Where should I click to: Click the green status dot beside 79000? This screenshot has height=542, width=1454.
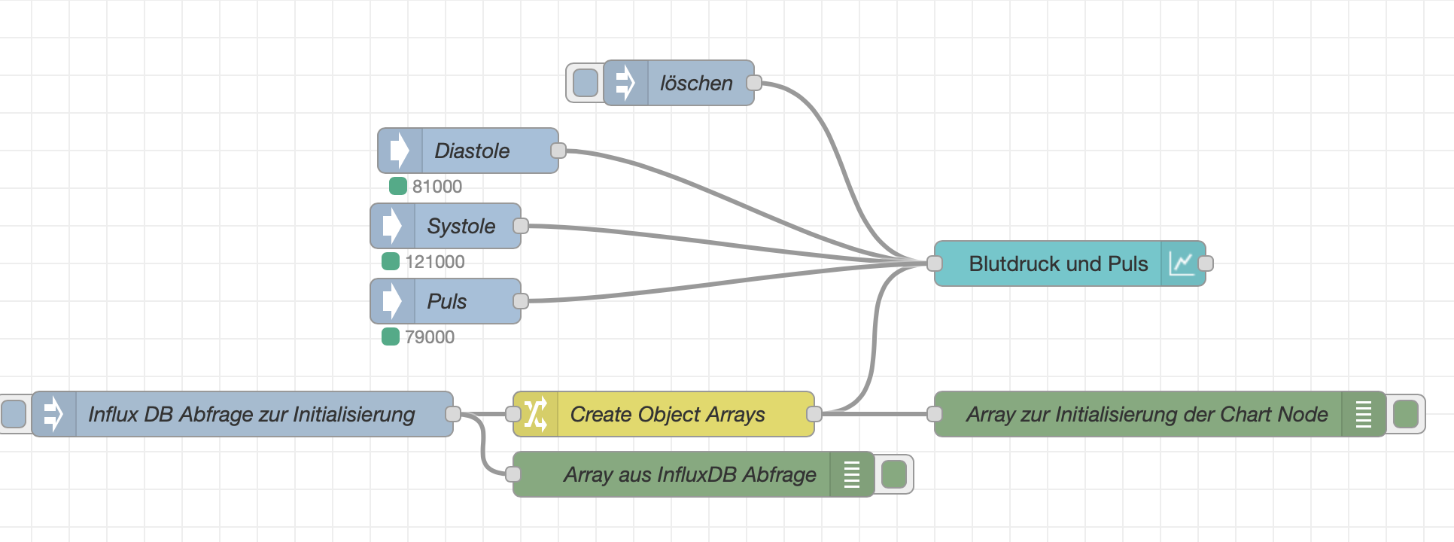pos(391,336)
